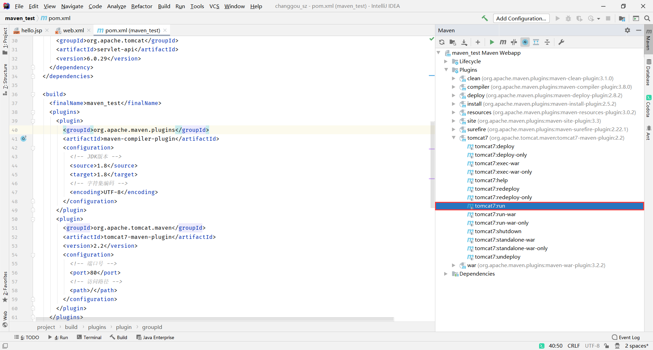Expand the clean plugin node

453,78
